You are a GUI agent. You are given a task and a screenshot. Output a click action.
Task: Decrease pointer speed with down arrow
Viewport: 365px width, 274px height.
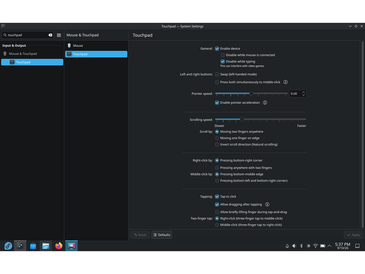click(x=303, y=95)
